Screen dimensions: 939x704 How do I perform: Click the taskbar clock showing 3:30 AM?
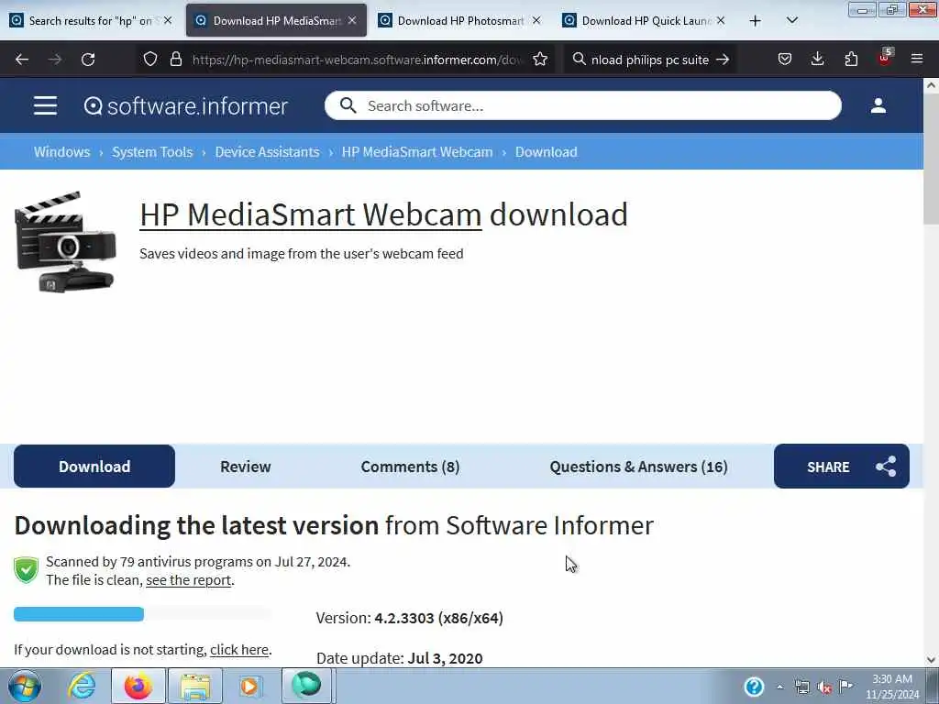[892, 687]
